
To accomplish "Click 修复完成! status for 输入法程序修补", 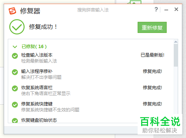I will (153, 71).
